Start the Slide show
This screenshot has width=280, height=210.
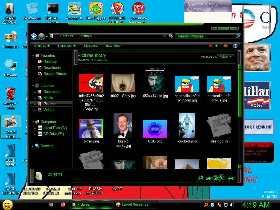click(x=91, y=46)
